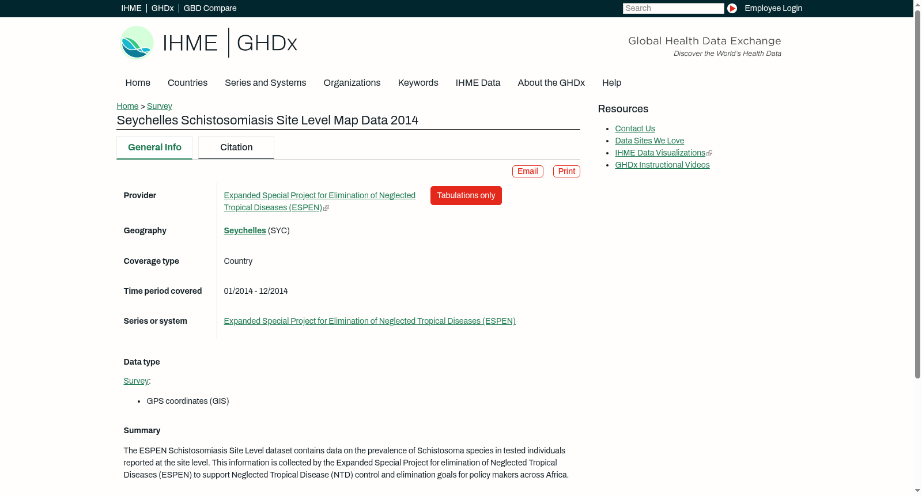The height and width of the screenshot is (496, 922).
Task: Click Coverage type value Country
Action: (238, 261)
